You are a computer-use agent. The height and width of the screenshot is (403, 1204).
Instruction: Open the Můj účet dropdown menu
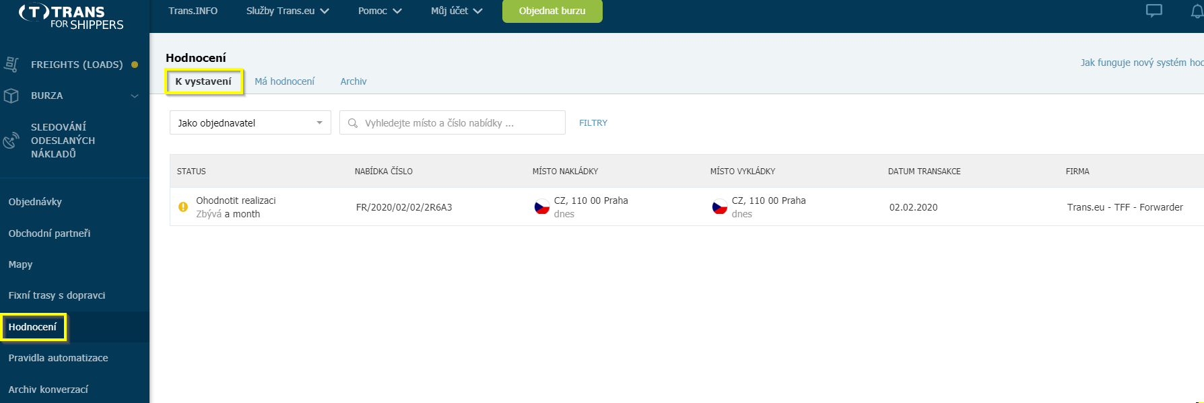coord(457,11)
